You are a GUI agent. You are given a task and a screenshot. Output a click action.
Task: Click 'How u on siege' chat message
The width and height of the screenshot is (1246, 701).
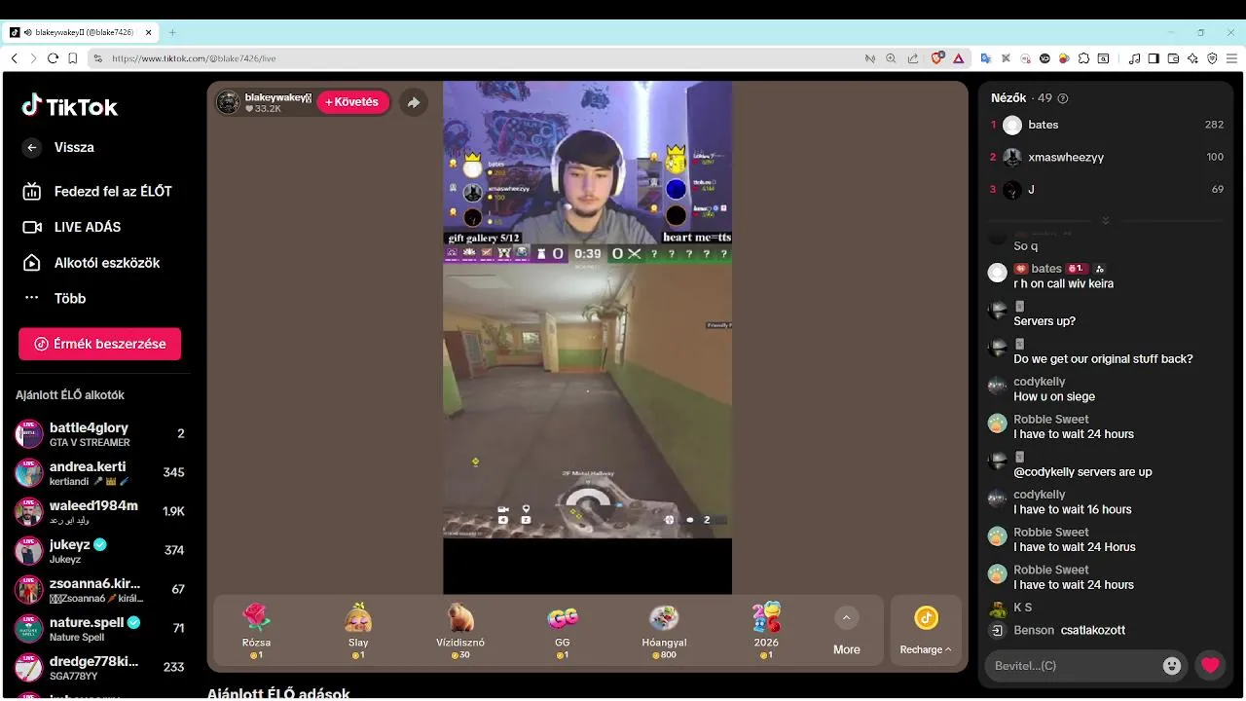pos(1054,396)
